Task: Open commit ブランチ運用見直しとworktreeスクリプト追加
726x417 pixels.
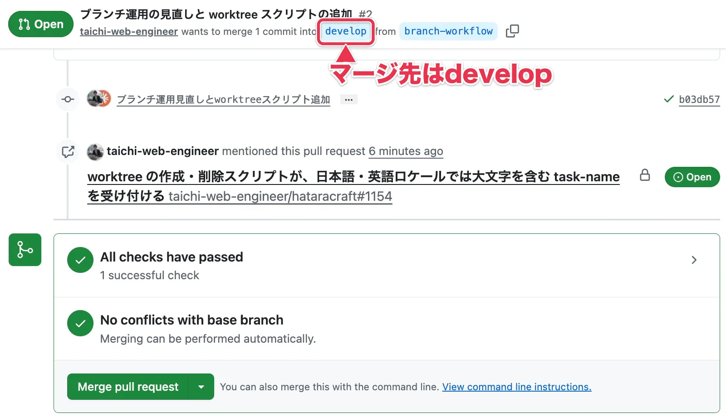Action: pyautogui.click(x=223, y=99)
